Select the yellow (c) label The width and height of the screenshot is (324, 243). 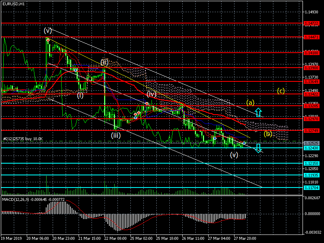pyautogui.click(x=281, y=91)
